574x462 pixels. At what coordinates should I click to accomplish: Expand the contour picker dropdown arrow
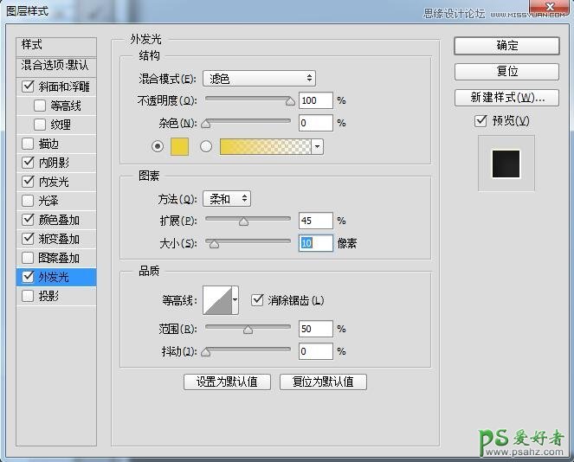coord(235,300)
